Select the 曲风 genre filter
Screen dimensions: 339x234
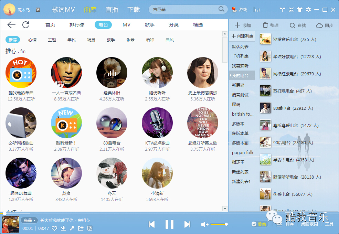[169, 40]
